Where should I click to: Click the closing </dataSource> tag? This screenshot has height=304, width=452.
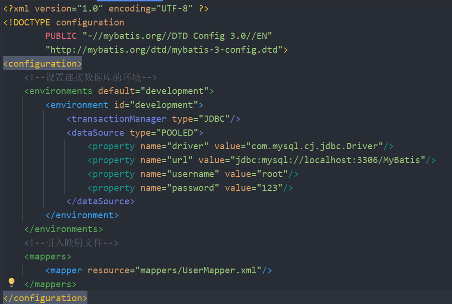pyautogui.click(x=100, y=201)
